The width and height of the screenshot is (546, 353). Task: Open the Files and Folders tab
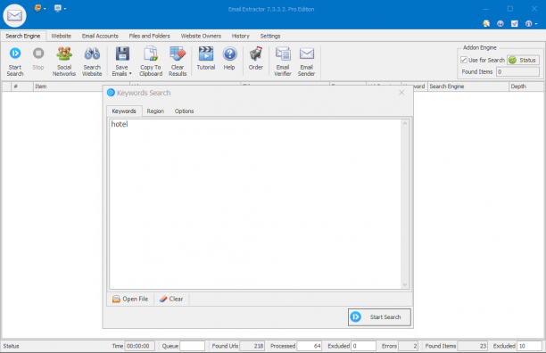(149, 36)
